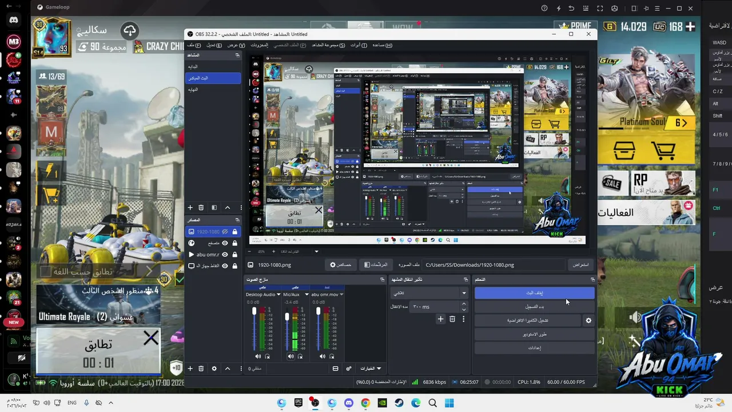Open virtual camera settings gear icon
The height and width of the screenshot is (412, 732).
[x=588, y=320]
